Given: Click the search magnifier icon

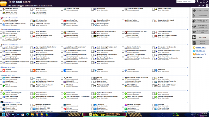Looking at the screenshot, I should pyautogui.click(x=197, y=2).
